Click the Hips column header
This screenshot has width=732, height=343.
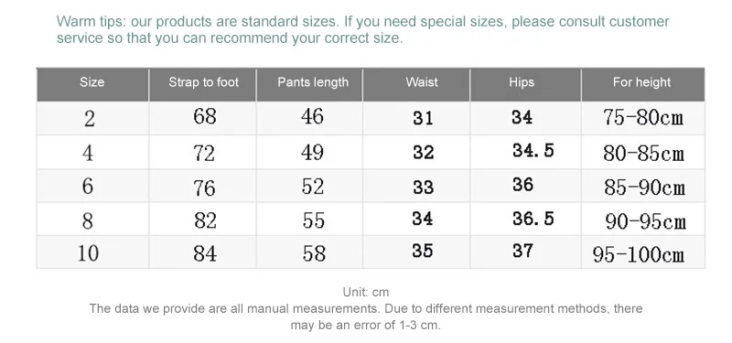522,82
